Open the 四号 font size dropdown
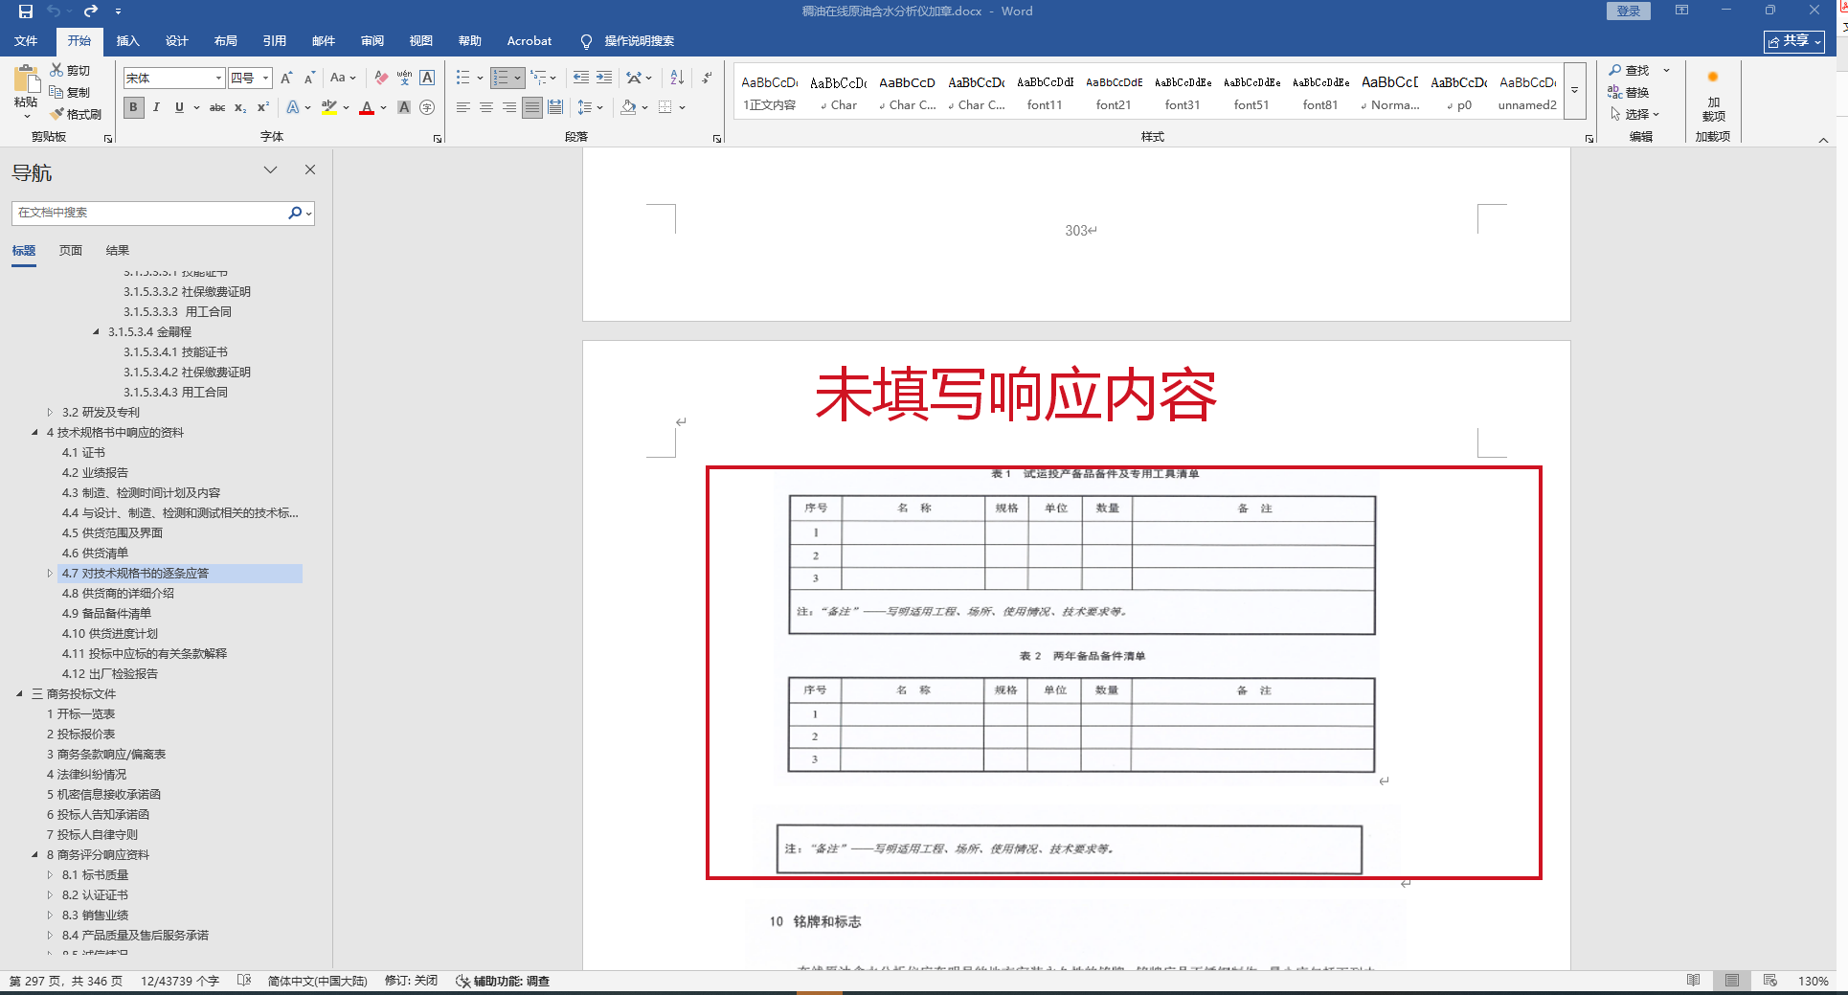 coord(266,79)
